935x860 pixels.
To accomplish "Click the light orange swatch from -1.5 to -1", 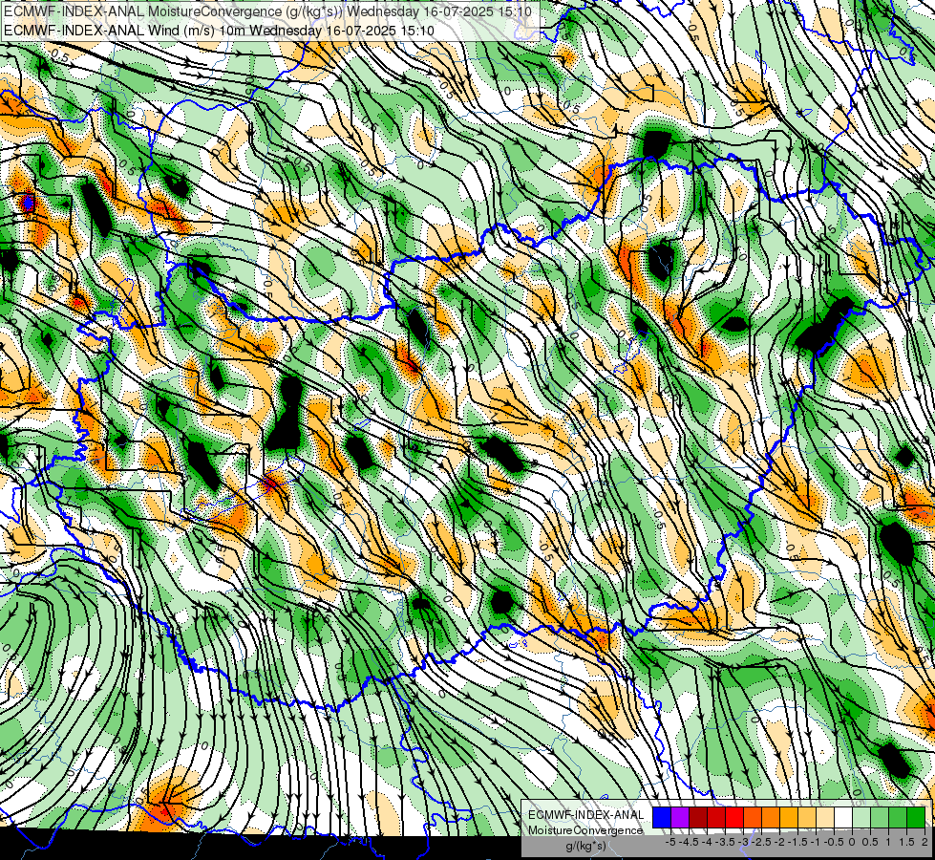I will coord(807,818).
